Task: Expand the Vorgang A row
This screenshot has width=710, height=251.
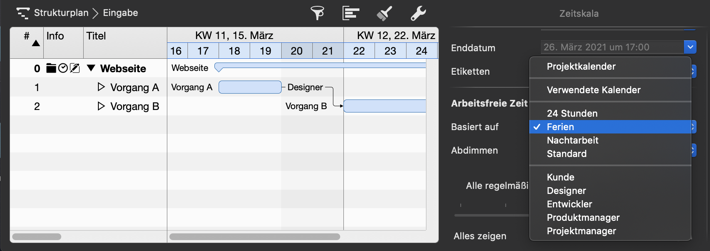Action: [x=101, y=87]
